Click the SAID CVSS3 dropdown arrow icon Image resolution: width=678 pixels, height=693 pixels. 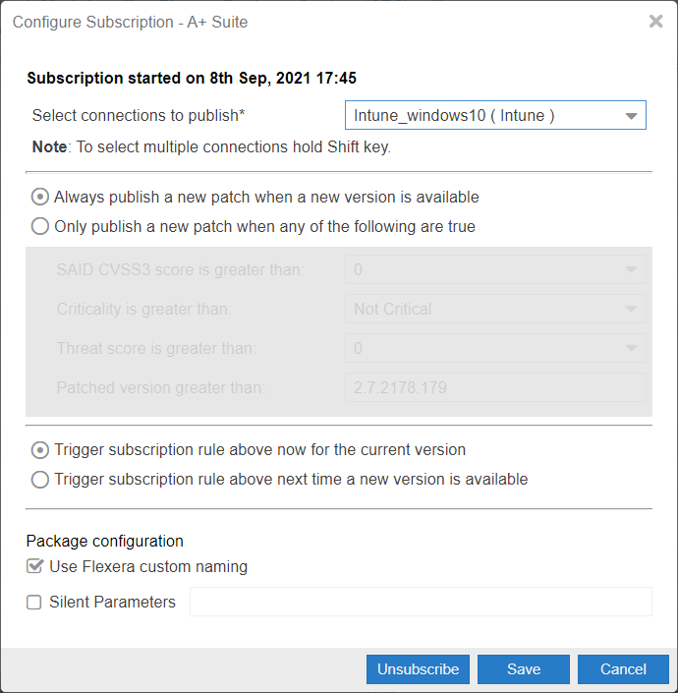click(x=631, y=269)
